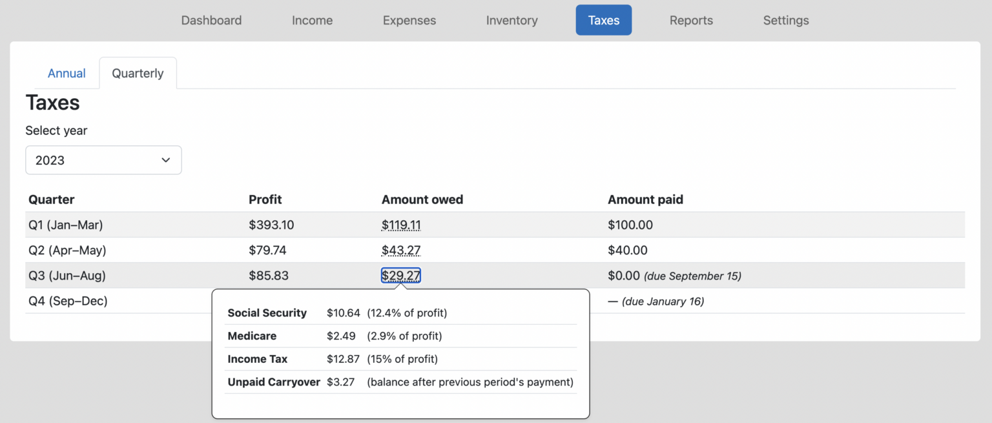This screenshot has width=992, height=423.
Task: Switch to the Expenses section
Action: (409, 20)
